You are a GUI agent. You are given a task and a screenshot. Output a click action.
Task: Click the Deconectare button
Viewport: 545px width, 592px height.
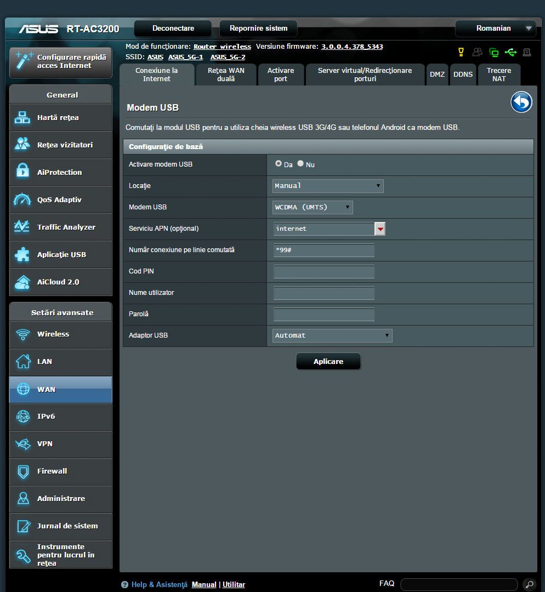tap(173, 29)
